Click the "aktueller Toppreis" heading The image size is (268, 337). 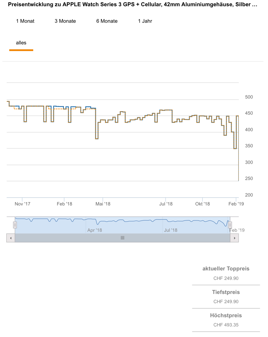click(x=226, y=269)
